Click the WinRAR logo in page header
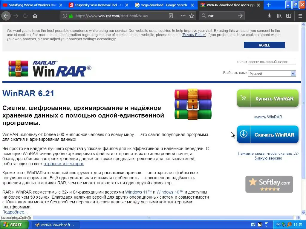Image resolution: width=306 pixels, height=229 pixels. tap(50, 69)
